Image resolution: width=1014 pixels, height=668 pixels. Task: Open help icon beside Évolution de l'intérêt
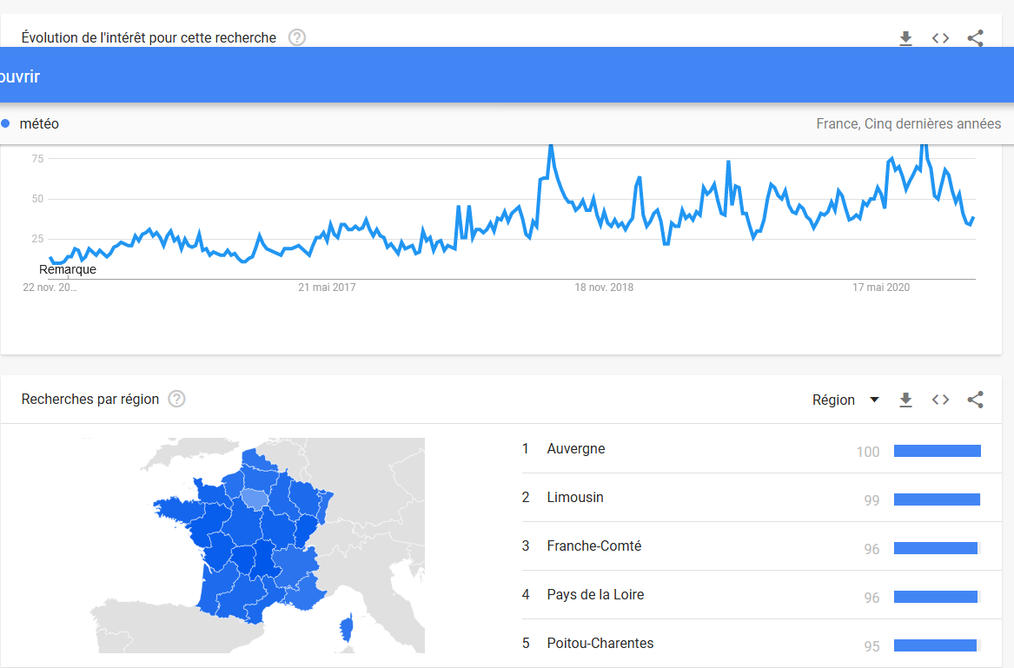[297, 37]
